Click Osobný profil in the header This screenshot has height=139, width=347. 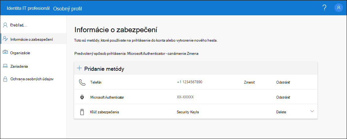click(x=68, y=9)
